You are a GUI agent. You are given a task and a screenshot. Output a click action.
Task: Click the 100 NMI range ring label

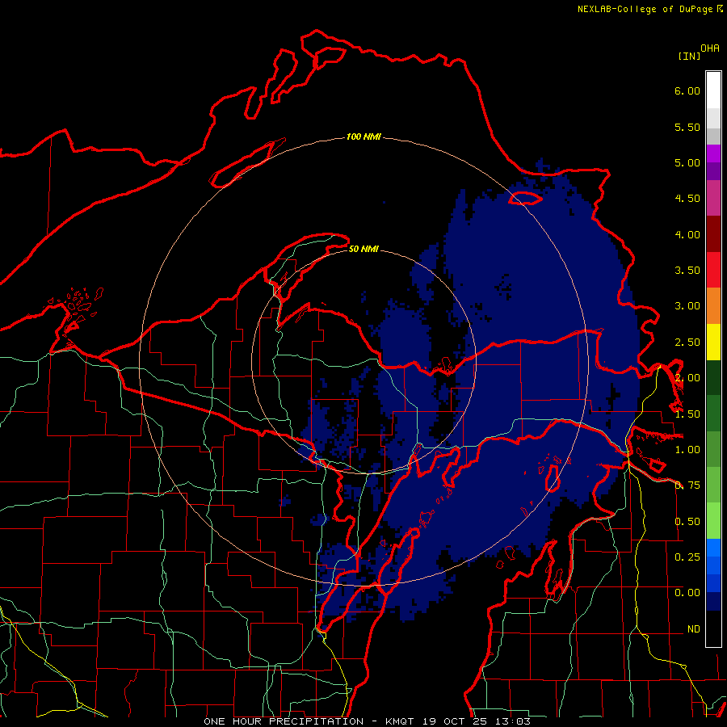pos(364,137)
